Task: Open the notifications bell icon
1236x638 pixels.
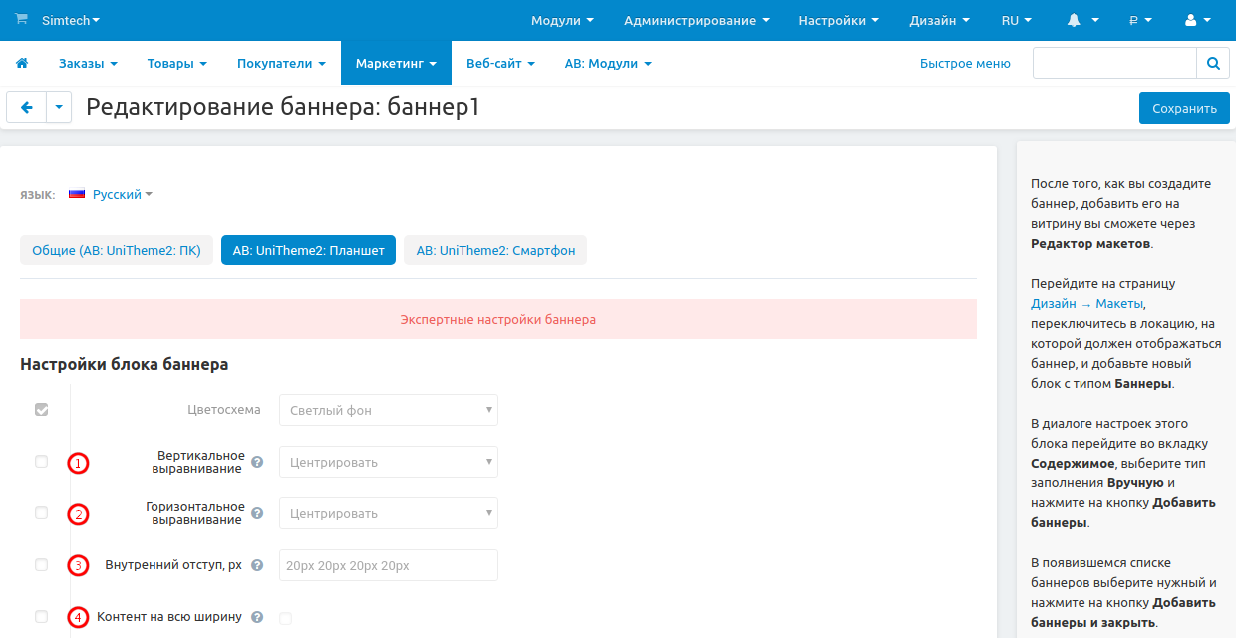Action: (1075, 19)
